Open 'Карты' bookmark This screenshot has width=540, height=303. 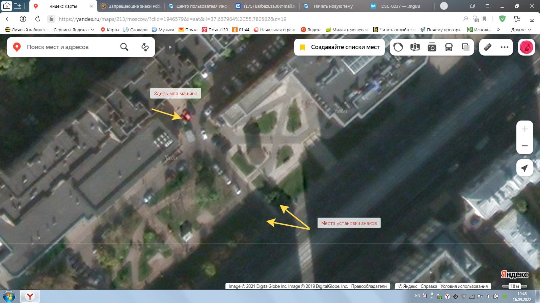(x=110, y=30)
